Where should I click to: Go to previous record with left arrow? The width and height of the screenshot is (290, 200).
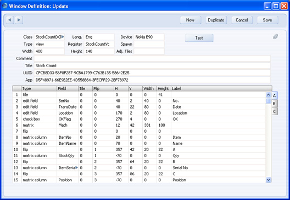click(x=10, y=20)
